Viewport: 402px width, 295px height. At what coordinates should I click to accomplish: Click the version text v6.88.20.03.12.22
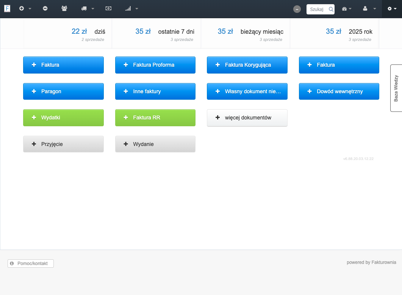358,159
